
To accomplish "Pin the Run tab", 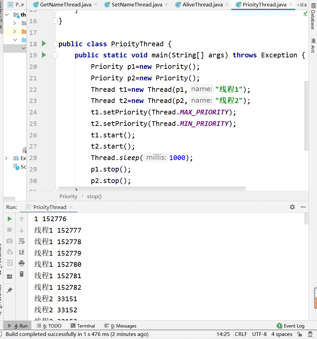I will tap(9, 290).
